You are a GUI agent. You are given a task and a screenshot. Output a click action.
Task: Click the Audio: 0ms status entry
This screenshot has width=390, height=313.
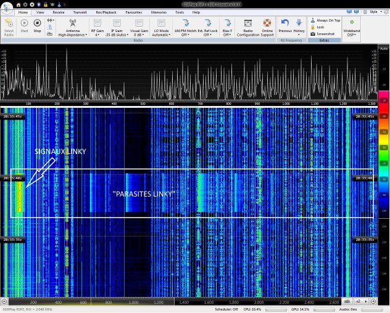tap(348, 309)
